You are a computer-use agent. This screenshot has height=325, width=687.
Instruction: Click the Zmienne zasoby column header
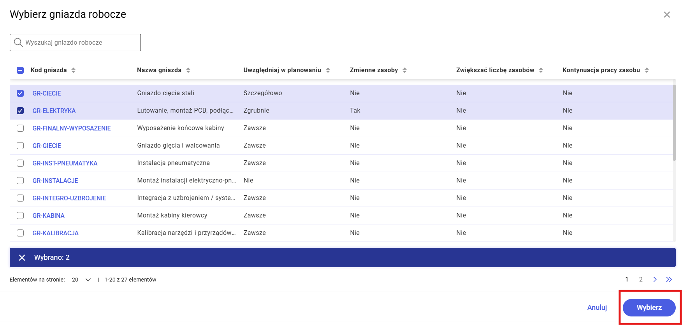(374, 70)
